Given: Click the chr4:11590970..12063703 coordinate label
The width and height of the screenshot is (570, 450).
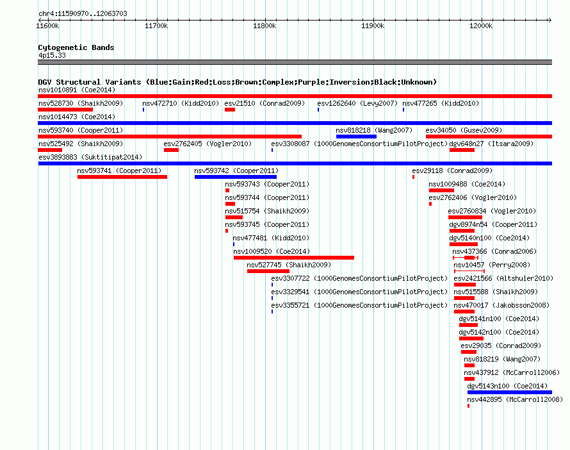Looking at the screenshot, I should [83, 13].
